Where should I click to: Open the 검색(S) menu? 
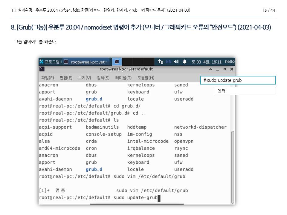pos(103,78)
